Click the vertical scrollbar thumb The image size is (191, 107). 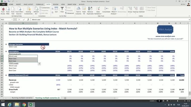[190, 93]
